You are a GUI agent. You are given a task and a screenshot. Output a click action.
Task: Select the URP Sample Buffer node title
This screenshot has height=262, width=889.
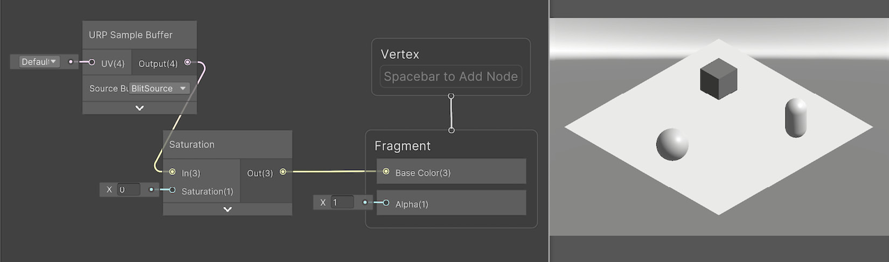pos(131,35)
